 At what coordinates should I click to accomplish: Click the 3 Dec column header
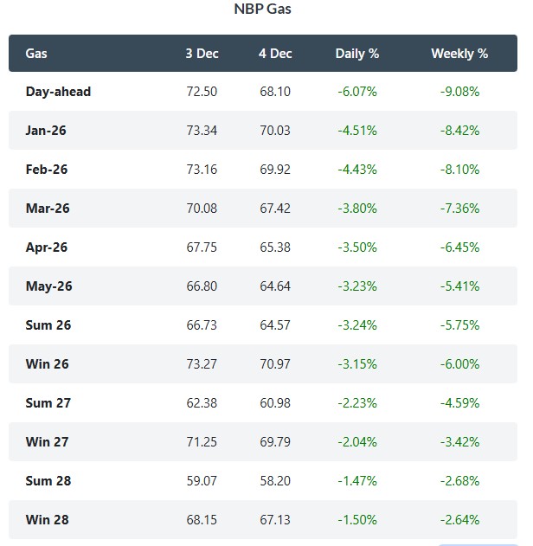202,54
